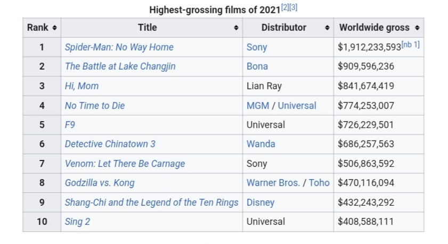Open the No Time to Die link

95,105
